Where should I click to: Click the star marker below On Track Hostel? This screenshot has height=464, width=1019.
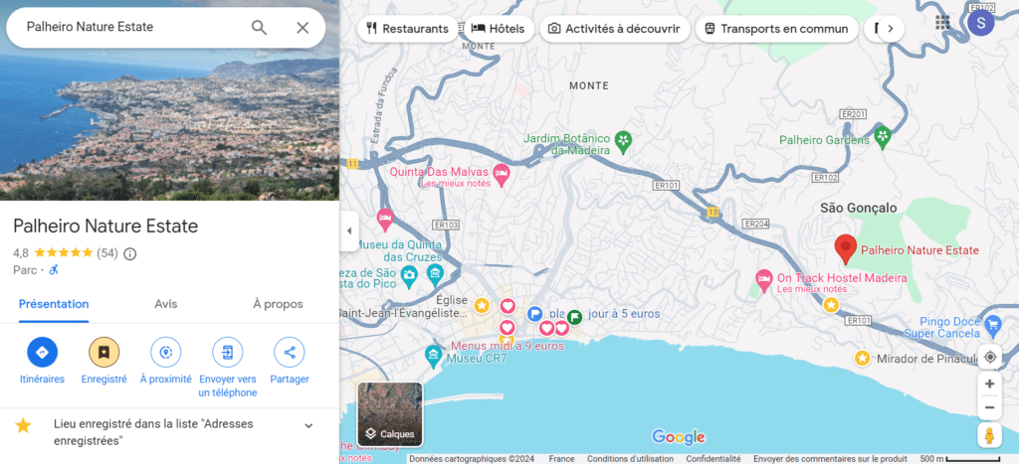tap(831, 305)
